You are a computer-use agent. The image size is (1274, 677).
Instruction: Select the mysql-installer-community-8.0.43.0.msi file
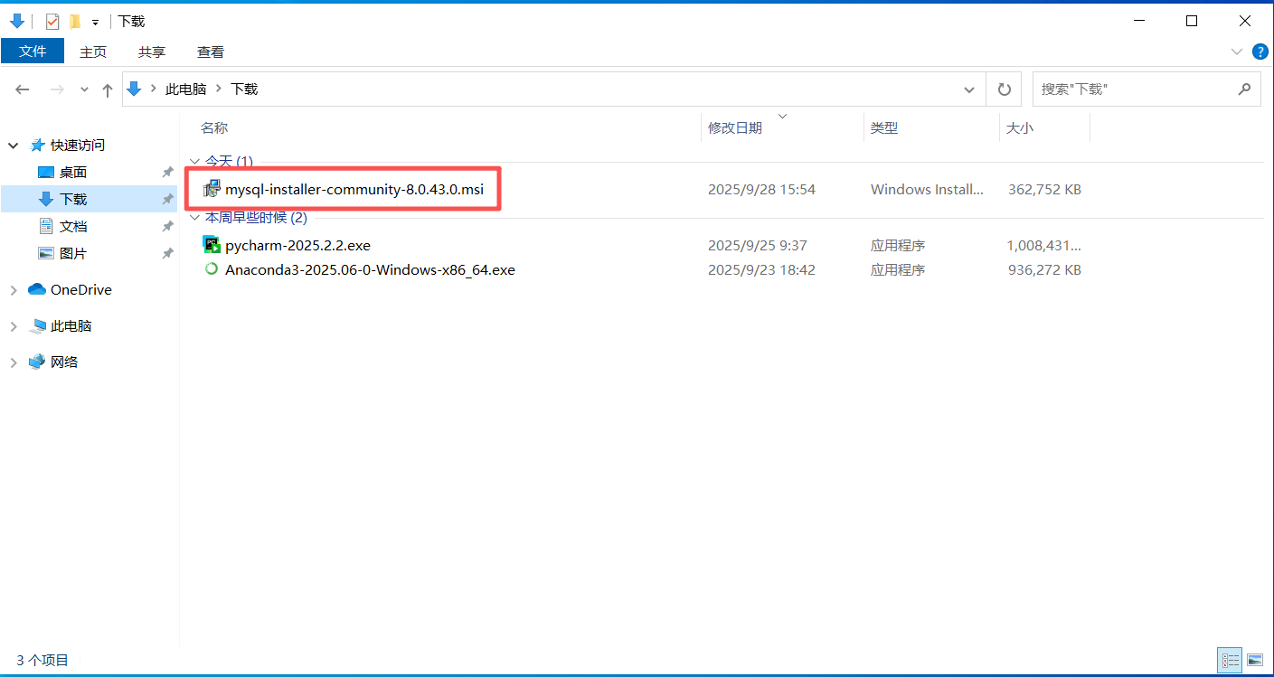pyautogui.click(x=354, y=190)
